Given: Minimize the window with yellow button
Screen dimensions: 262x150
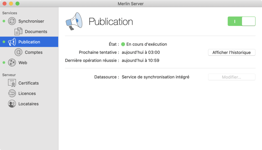Looking at the screenshot, I should 11,3.
